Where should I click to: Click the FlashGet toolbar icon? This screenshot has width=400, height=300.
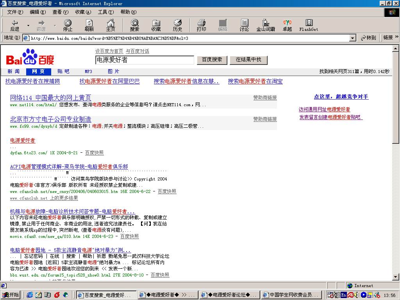point(309,25)
